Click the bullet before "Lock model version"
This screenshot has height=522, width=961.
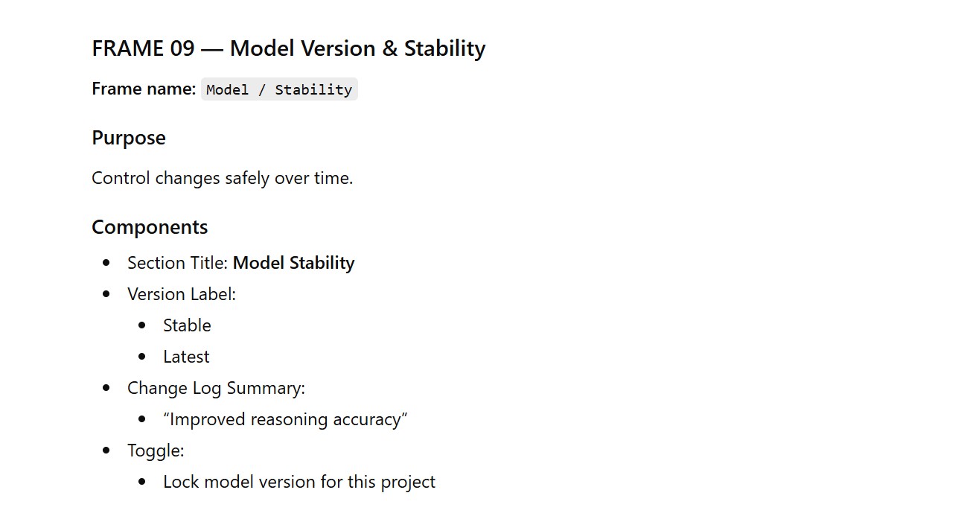(x=143, y=482)
